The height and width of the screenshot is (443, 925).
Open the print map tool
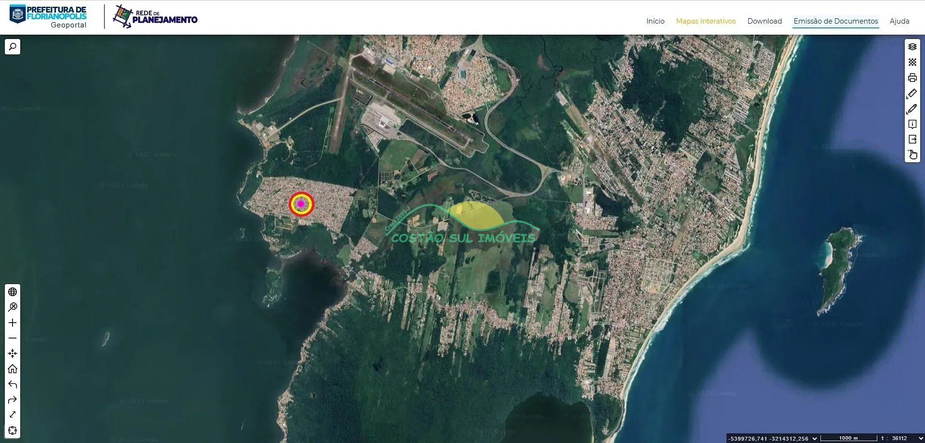912,78
